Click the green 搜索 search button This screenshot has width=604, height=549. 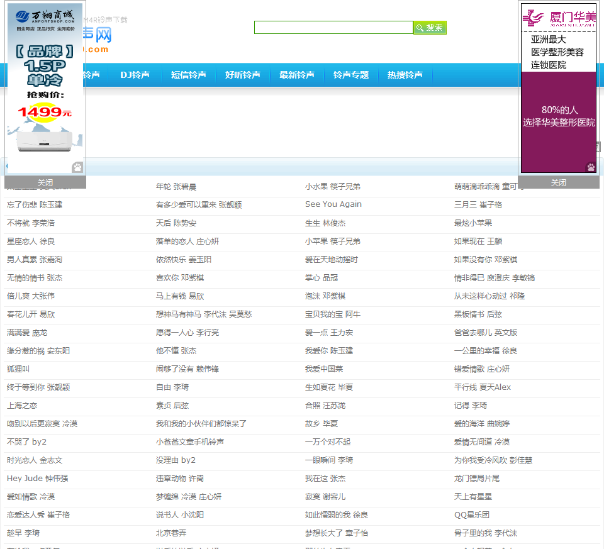430,28
